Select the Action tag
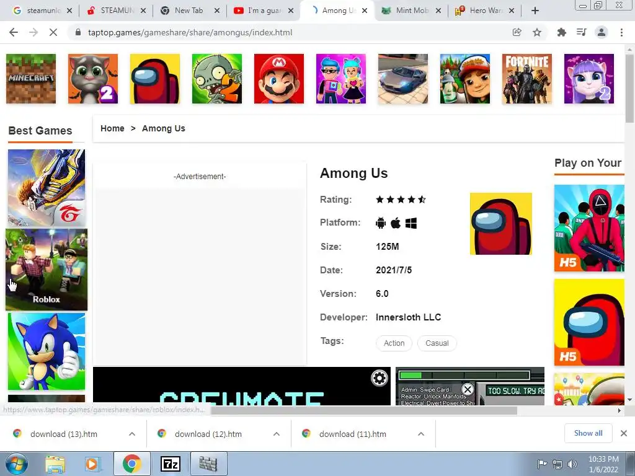The image size is (635, 476). (x=394, y=343)
